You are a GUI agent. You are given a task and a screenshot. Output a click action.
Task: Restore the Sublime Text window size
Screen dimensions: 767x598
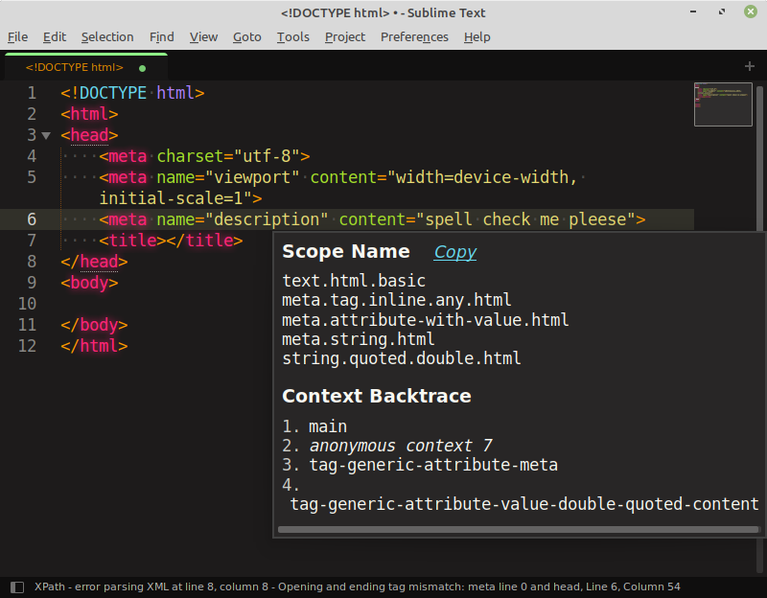[722, 11]
